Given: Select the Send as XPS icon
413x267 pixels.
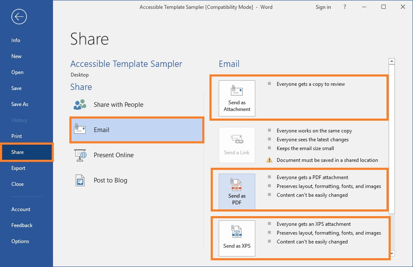Looking at the screenshot, I should tap(236, 238).
